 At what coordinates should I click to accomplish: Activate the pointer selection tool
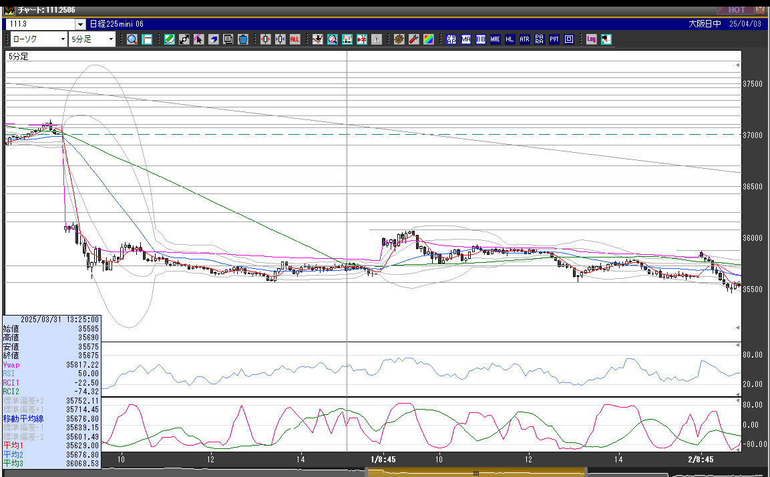(199, 39)
